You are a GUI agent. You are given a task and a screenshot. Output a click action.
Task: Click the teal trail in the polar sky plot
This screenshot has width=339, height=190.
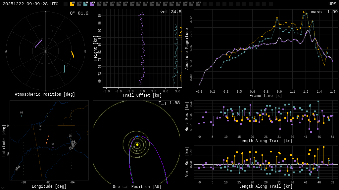coord(65,69)
